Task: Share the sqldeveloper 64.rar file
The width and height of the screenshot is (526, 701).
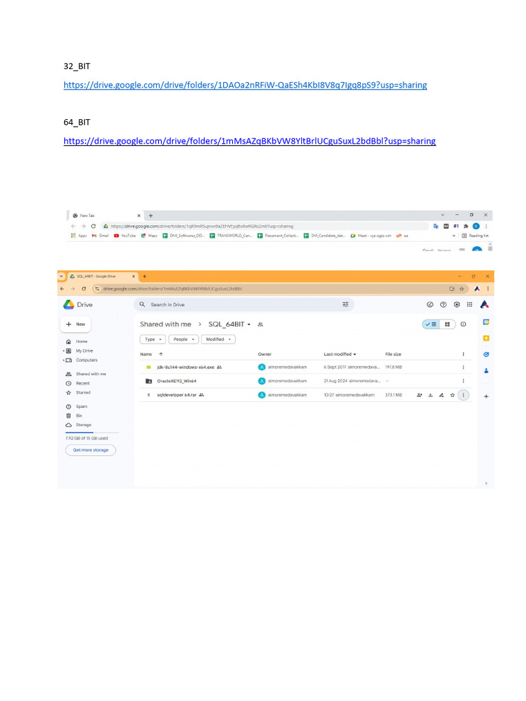Action: pyautogui.click(x=420, y=395)
